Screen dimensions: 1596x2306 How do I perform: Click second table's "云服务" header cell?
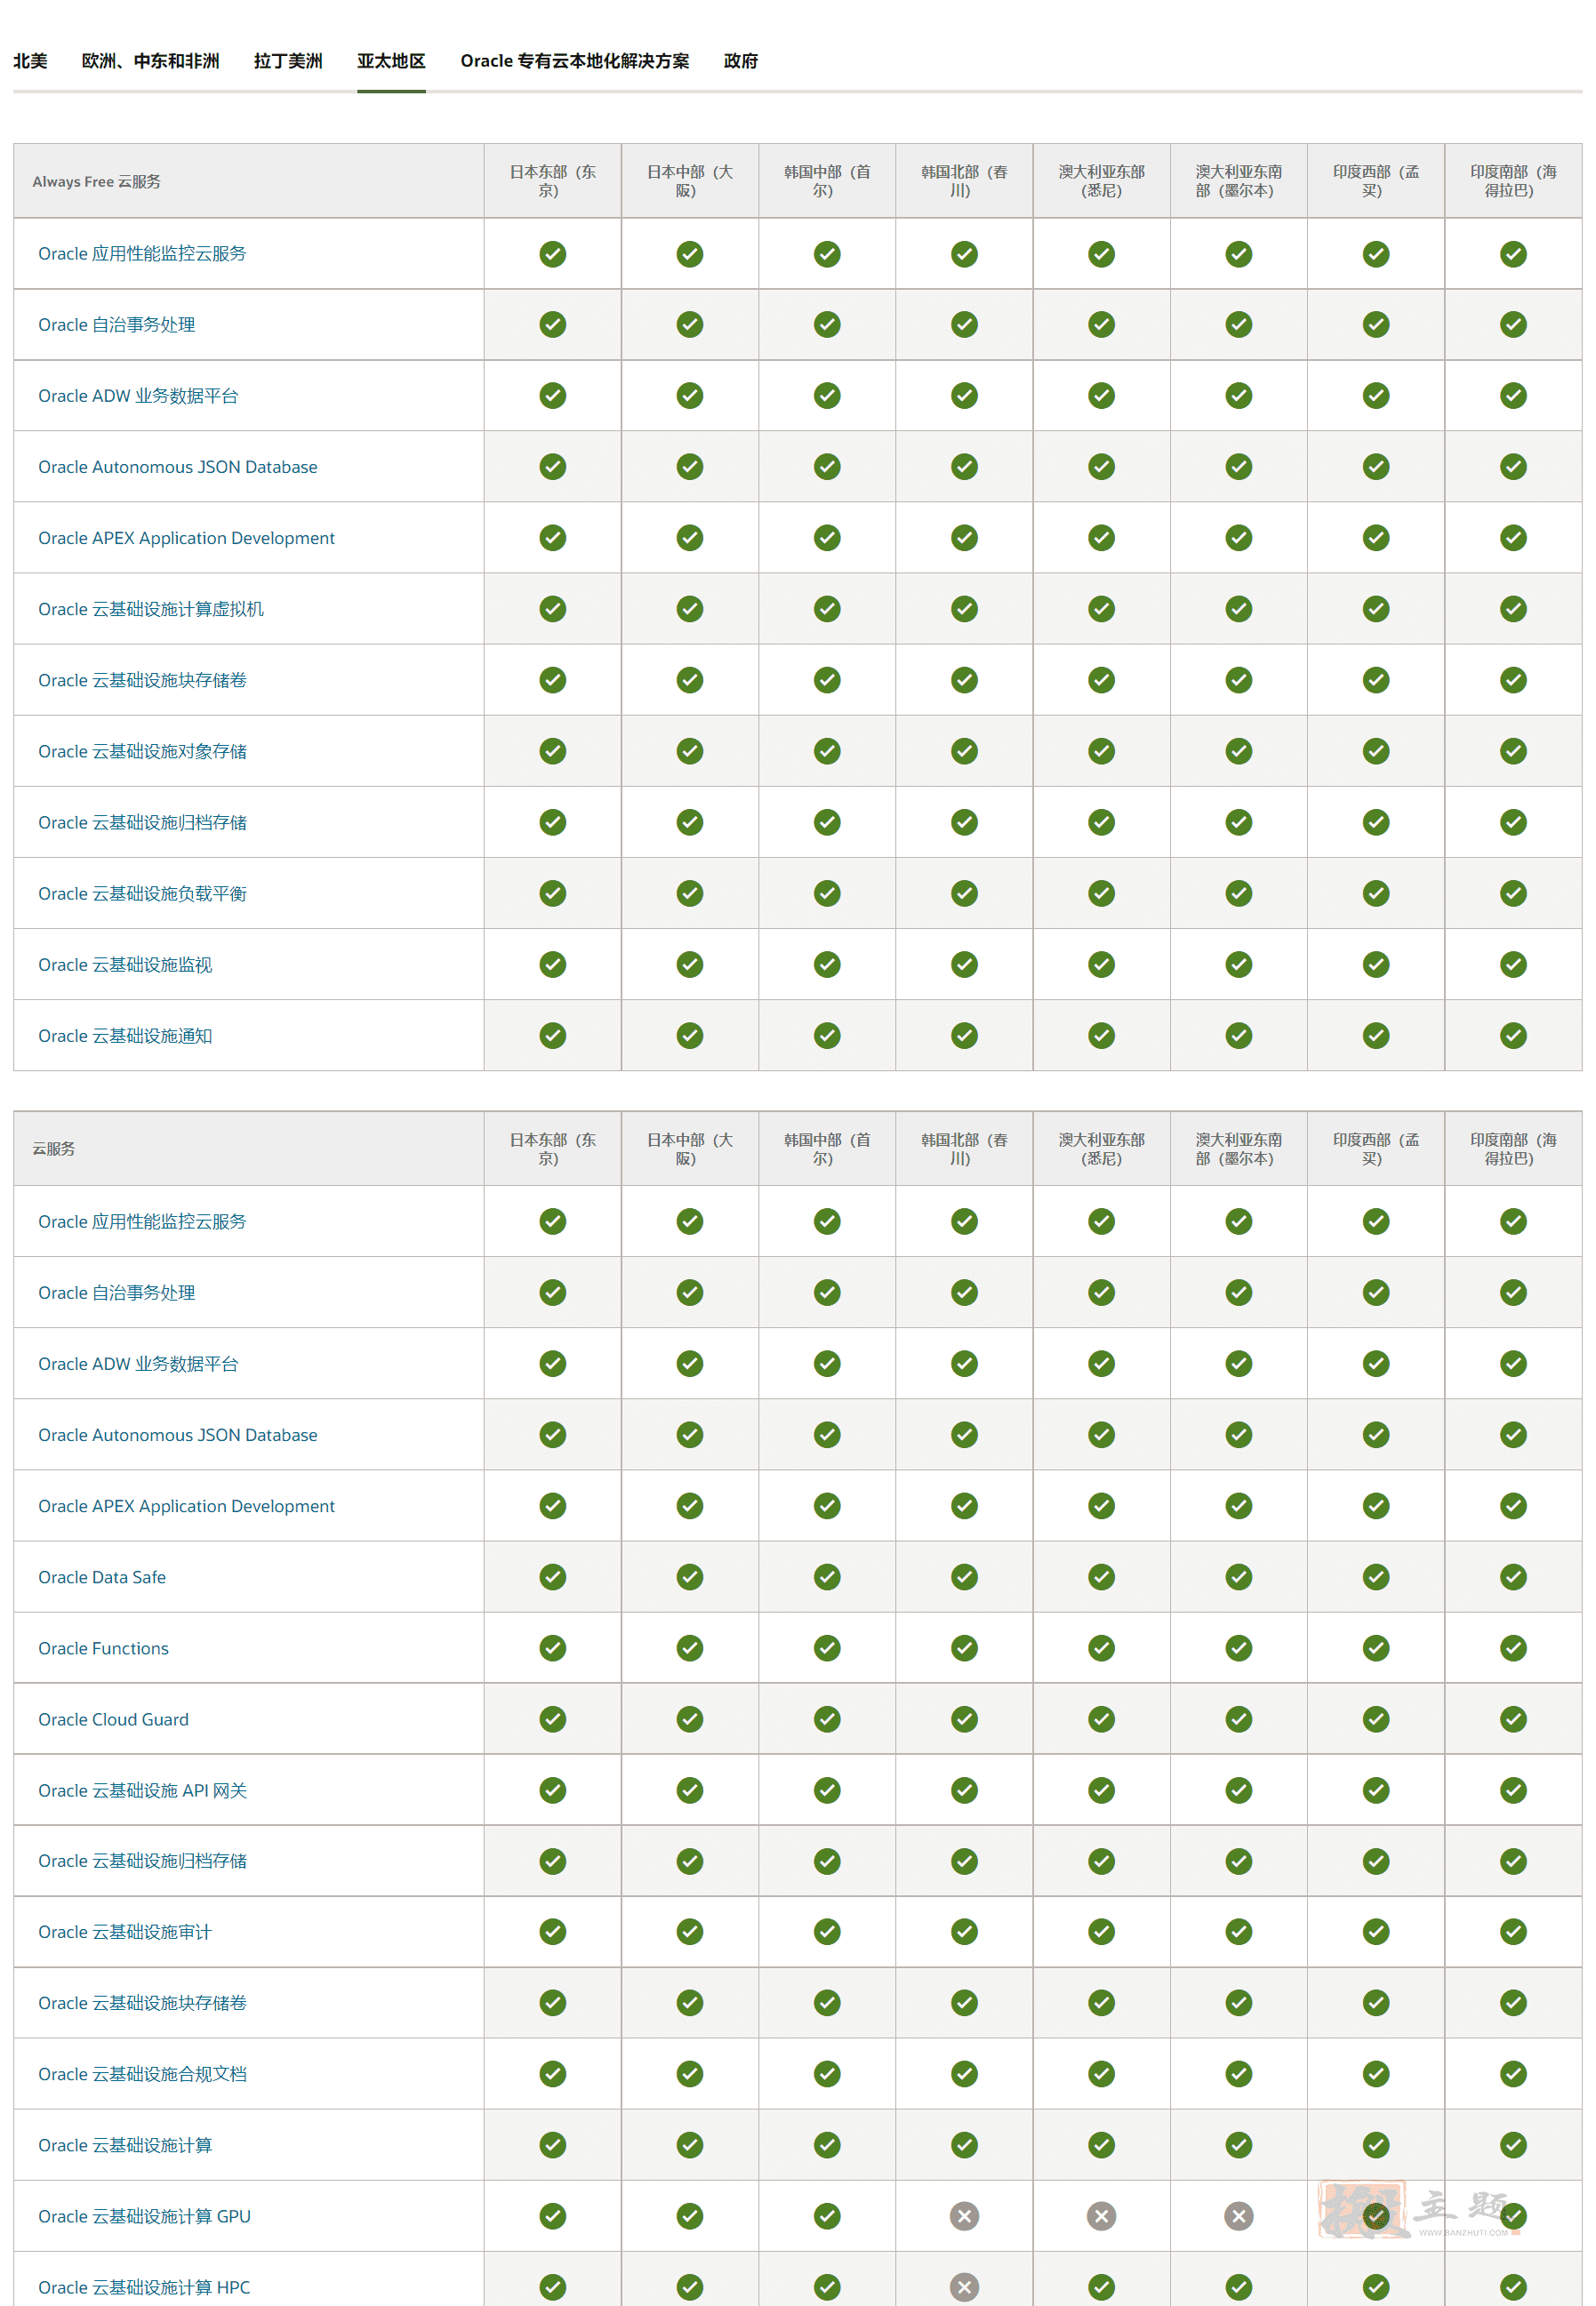click(249, 1149)
